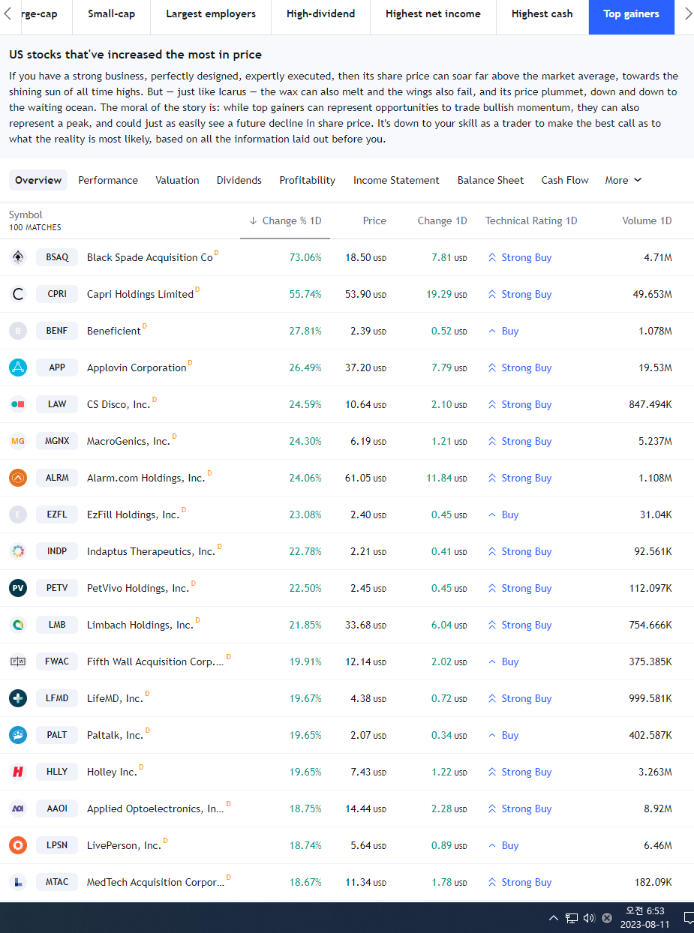Switch to the Dividends view
This screenshot has width=694, height=933.
[239, 180]
